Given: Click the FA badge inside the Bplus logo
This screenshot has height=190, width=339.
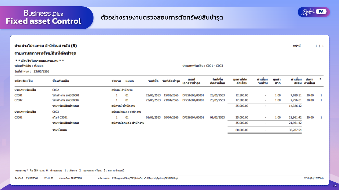Looking at the screenshot, I should tap(321, 12).
